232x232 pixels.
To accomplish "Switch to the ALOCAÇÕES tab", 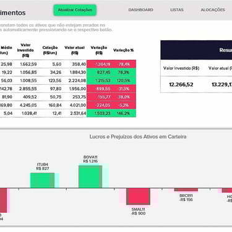I will coord(213,10).
